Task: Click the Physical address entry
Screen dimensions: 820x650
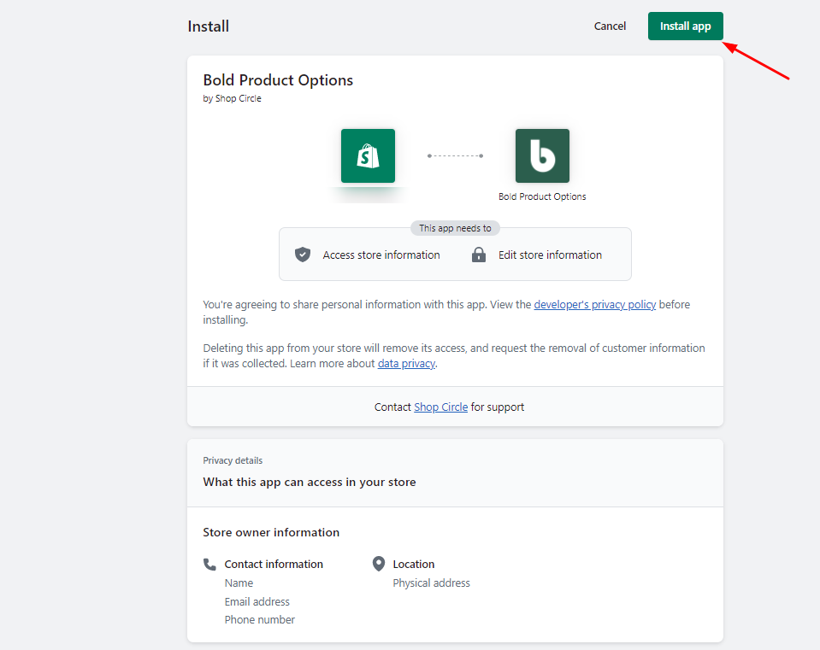Action: tap(431, 583)
